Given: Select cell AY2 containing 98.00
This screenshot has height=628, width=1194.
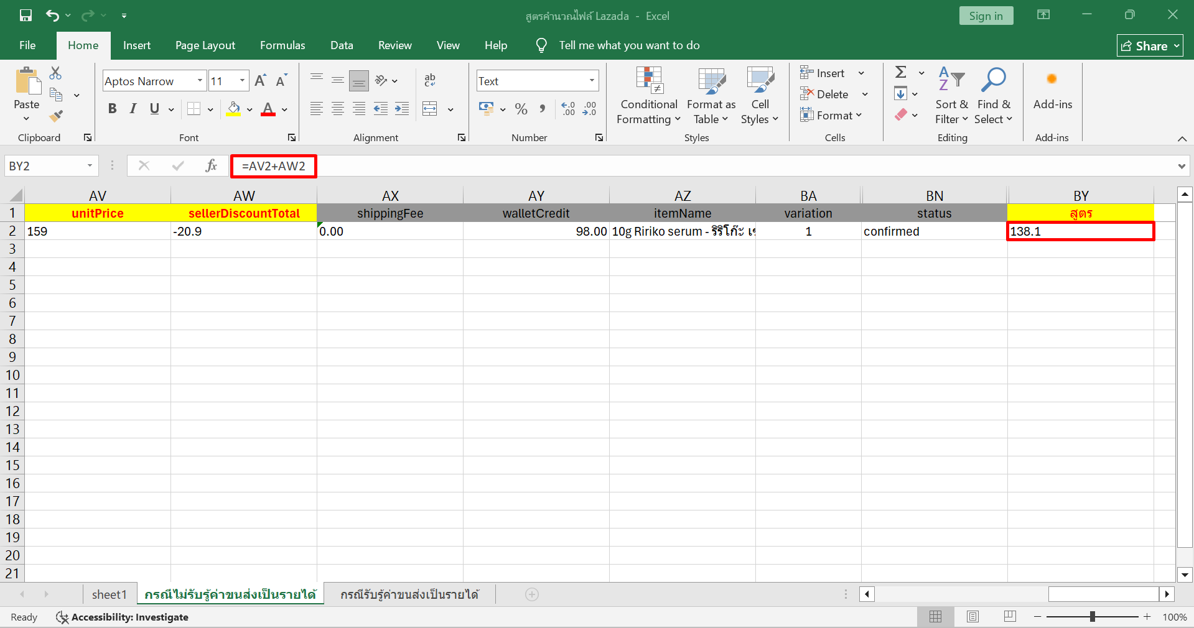Looking at the screenshot, I should pos(536,231).
